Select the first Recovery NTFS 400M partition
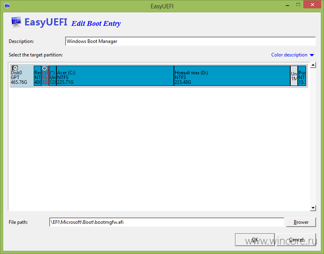 coord(37,76)
